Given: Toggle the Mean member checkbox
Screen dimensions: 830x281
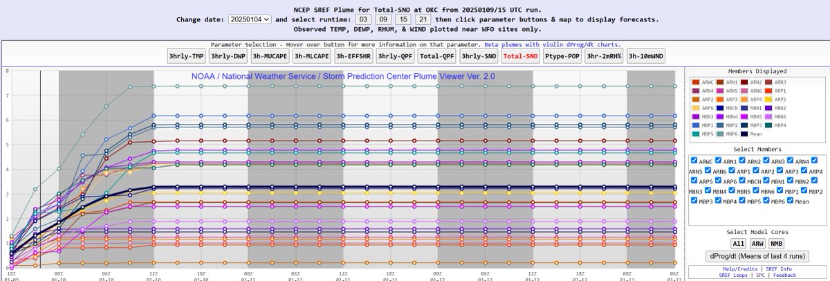Looking at the screenshot, I should (790, 201).
